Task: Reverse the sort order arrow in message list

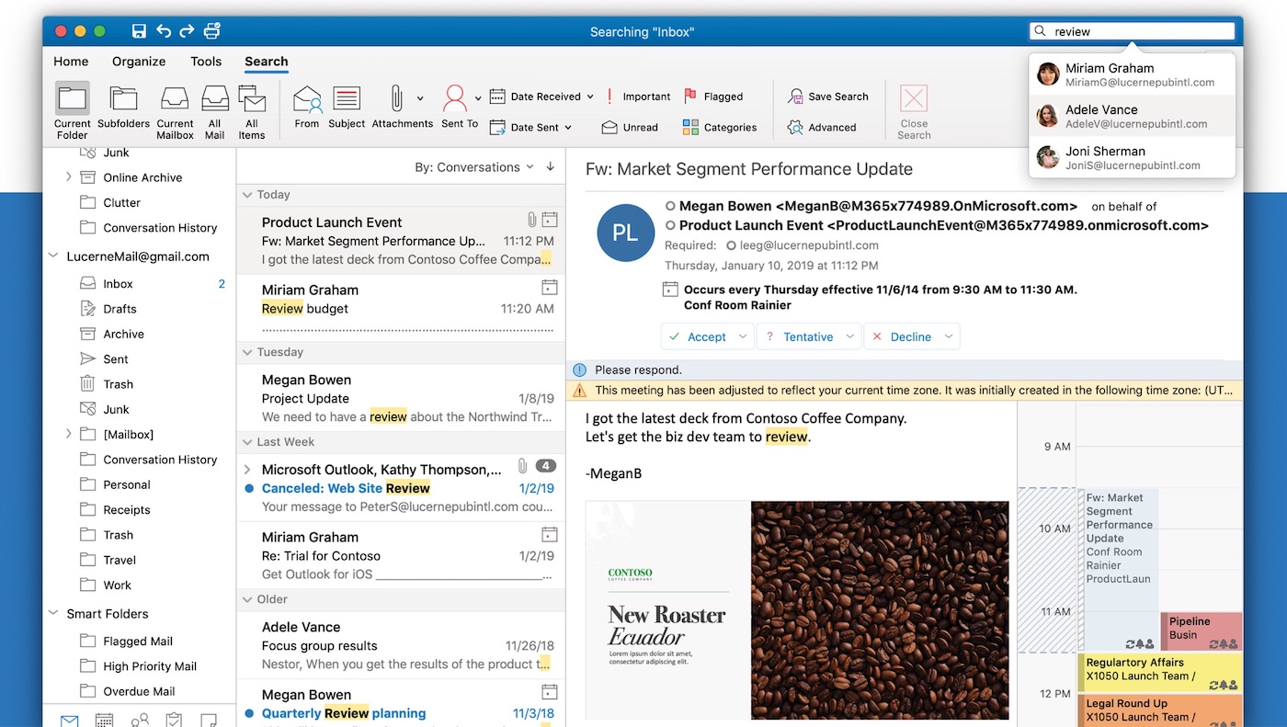Action: 551,167
